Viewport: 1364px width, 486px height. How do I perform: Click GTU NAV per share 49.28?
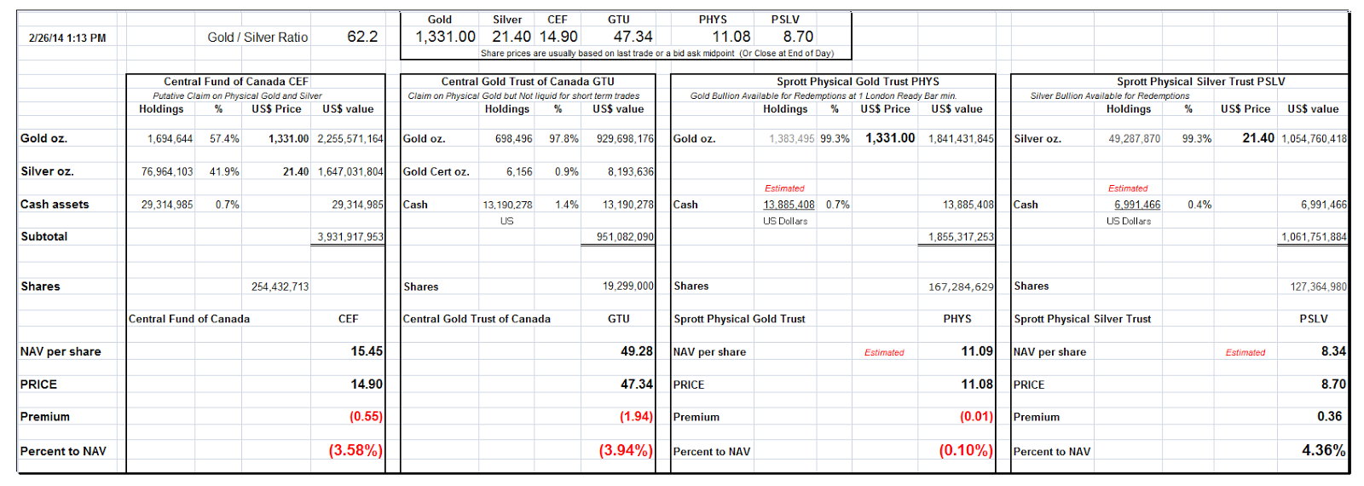tap(637, 351)
